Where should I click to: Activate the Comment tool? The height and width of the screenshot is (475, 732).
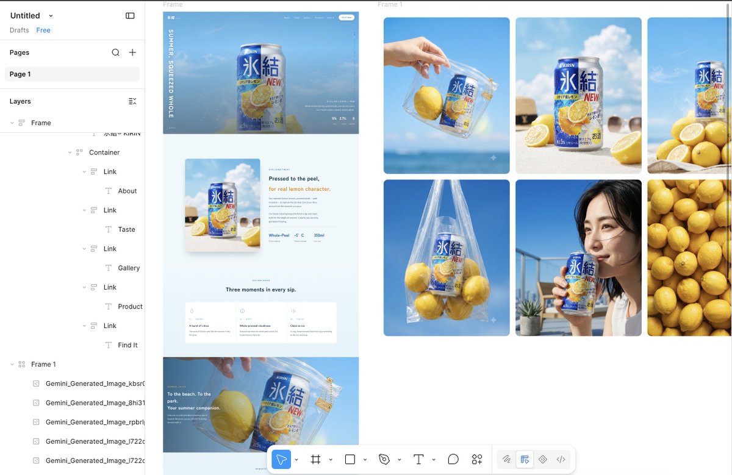point(453,459)
